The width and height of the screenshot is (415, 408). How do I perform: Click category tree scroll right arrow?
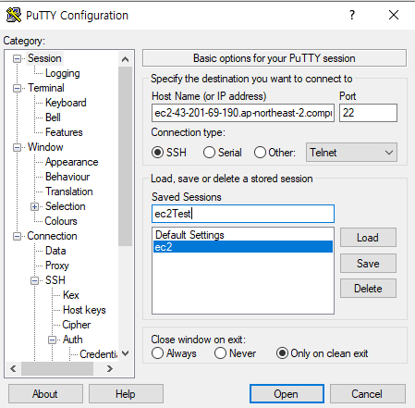(109, 368)
